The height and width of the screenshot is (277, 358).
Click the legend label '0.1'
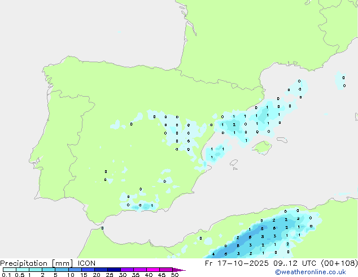click(6, 275)
